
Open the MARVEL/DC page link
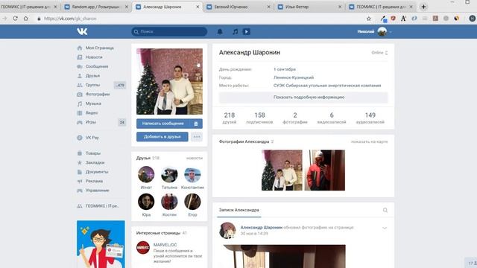coord(165,245)
